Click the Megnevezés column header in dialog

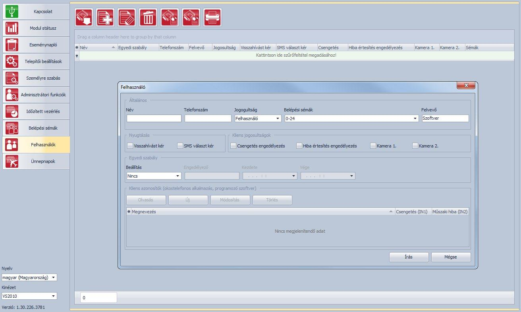point(263,212)
